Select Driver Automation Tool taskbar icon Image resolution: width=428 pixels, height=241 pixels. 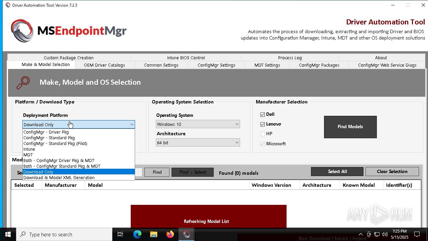186,234
